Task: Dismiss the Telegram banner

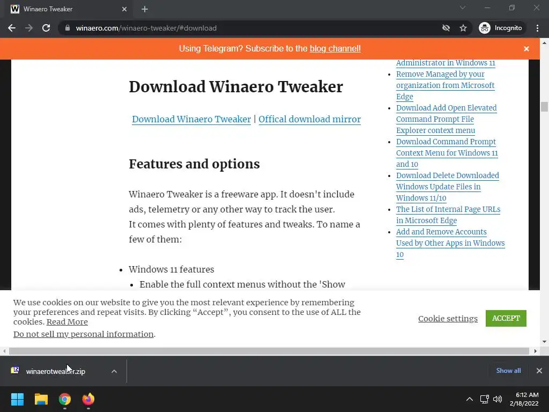Action: pyautogui.click(x=526, y=49)
